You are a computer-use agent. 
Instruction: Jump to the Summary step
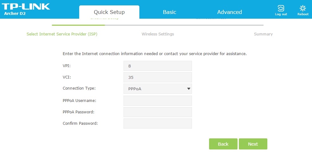[x=263, y=34]
